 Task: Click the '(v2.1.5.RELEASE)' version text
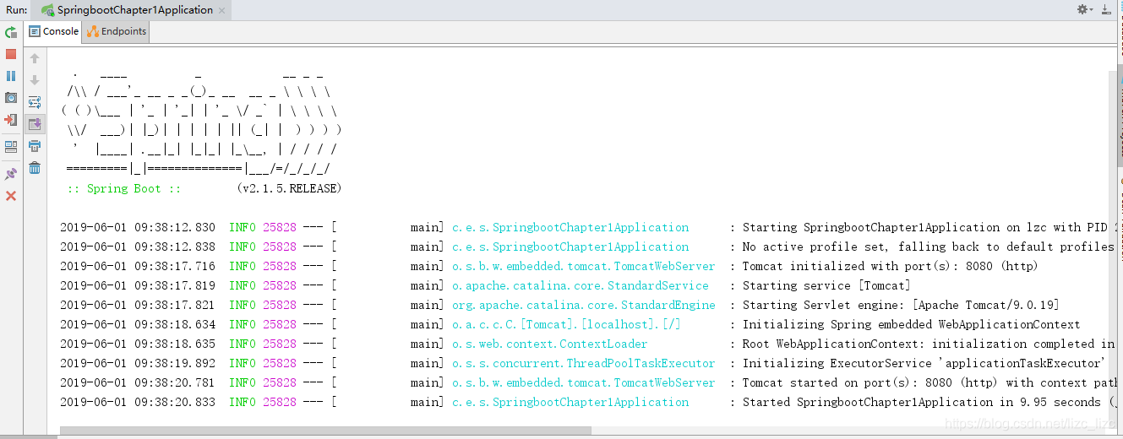pyautogui.click(x=289, y=188)
